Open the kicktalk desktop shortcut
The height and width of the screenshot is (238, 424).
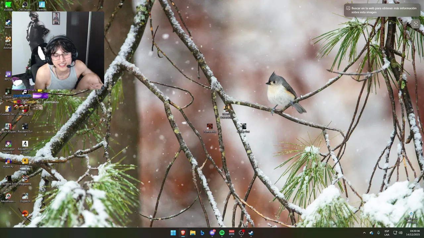pos(8,6)
